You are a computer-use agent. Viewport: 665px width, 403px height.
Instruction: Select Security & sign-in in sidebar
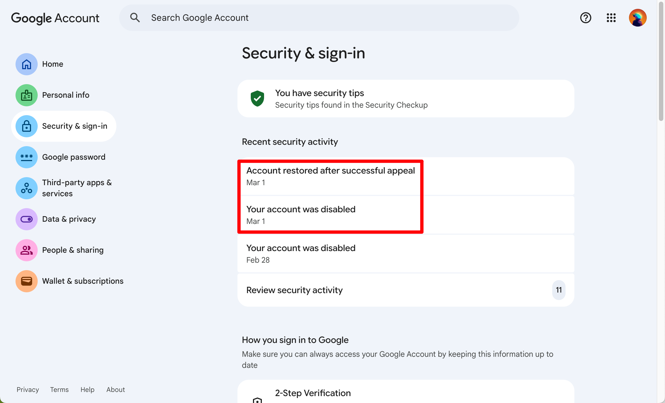[74, 126]
